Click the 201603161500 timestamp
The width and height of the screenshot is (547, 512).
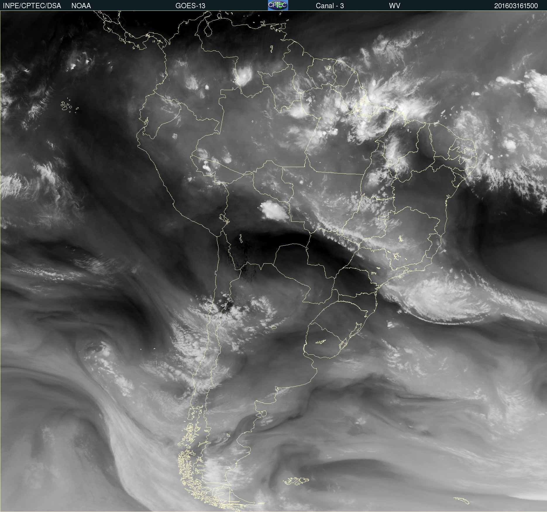point(516,6)
